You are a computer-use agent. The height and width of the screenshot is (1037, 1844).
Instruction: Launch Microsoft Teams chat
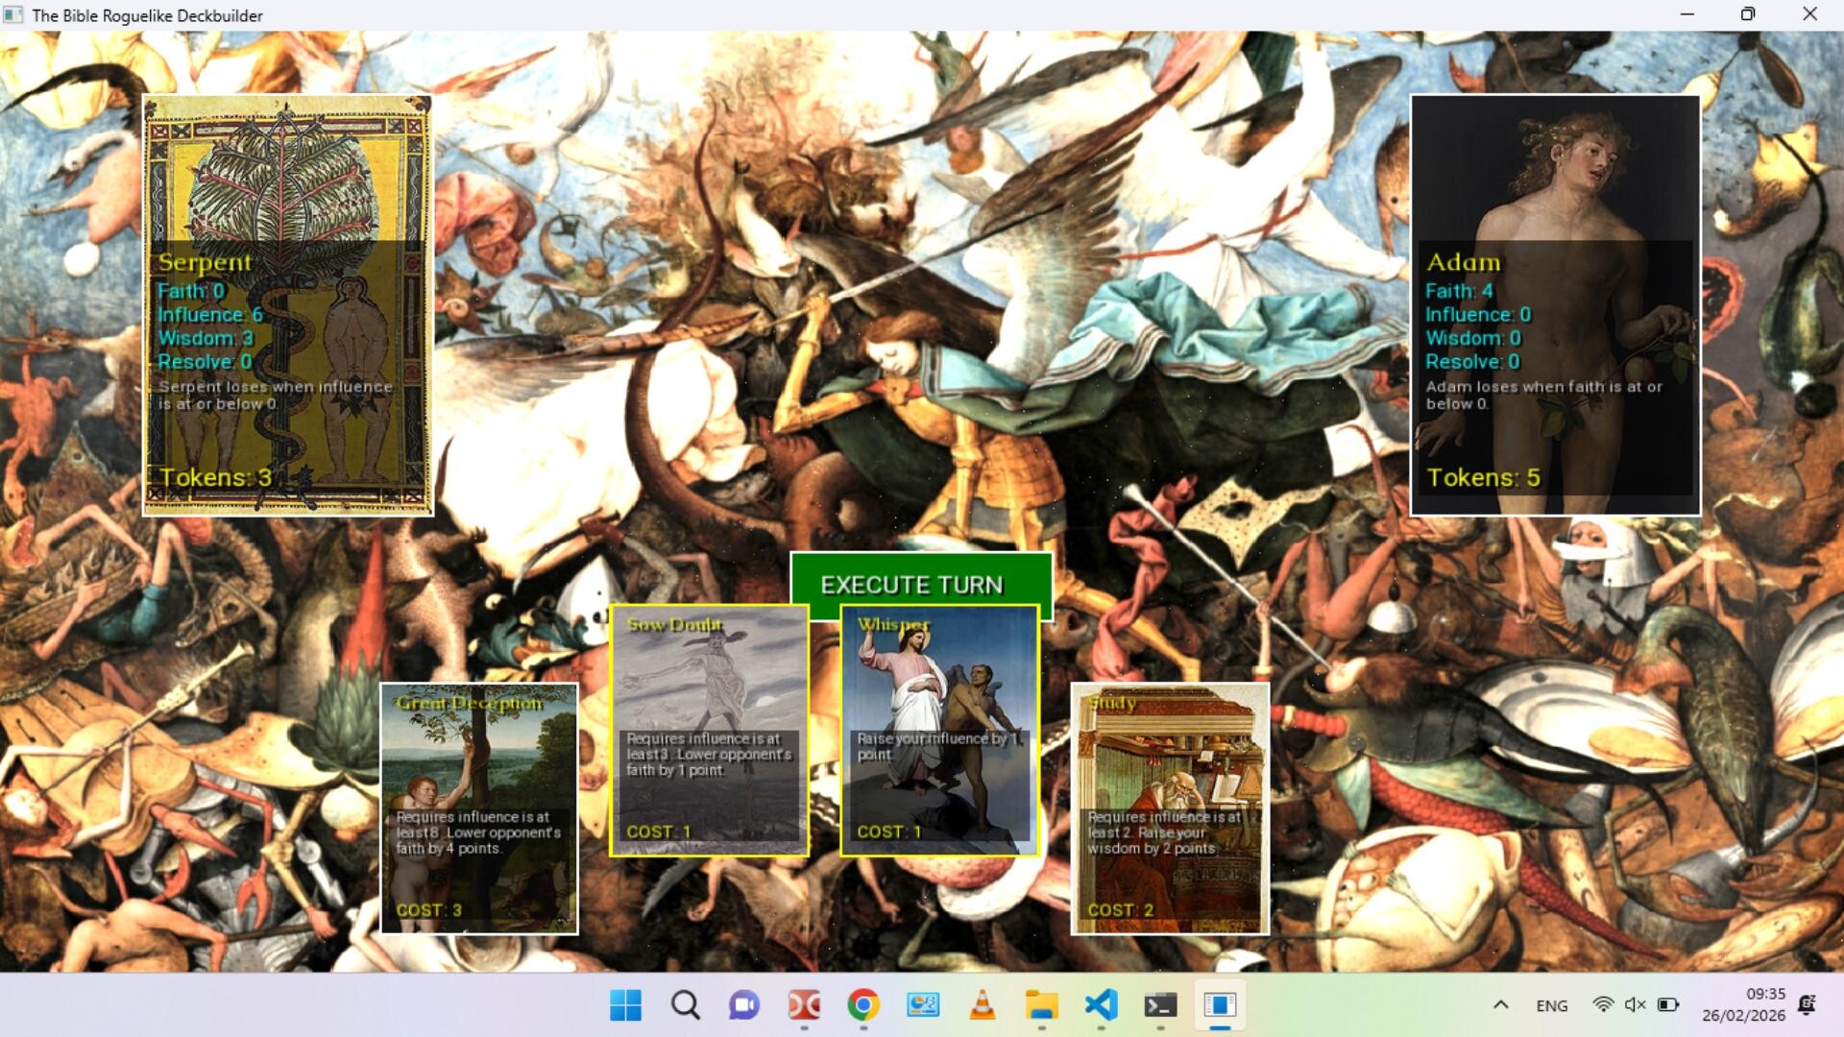tap(744, 1006)
